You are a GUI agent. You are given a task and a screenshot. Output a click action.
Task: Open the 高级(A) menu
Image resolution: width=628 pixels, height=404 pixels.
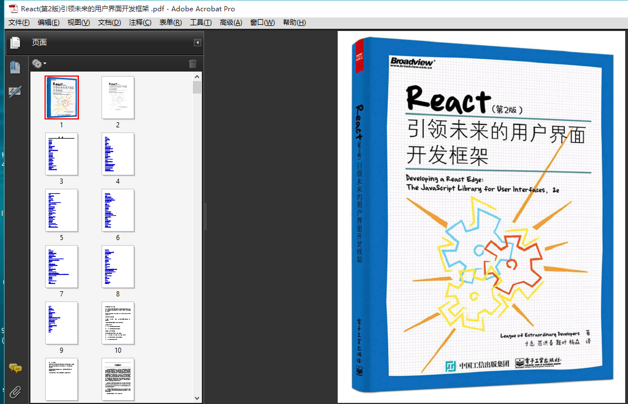coord(231,23)
